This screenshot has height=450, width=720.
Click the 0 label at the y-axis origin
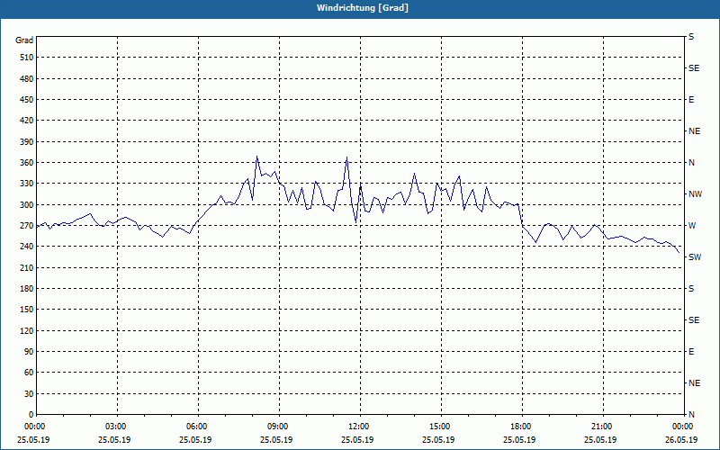coord(31,415)
